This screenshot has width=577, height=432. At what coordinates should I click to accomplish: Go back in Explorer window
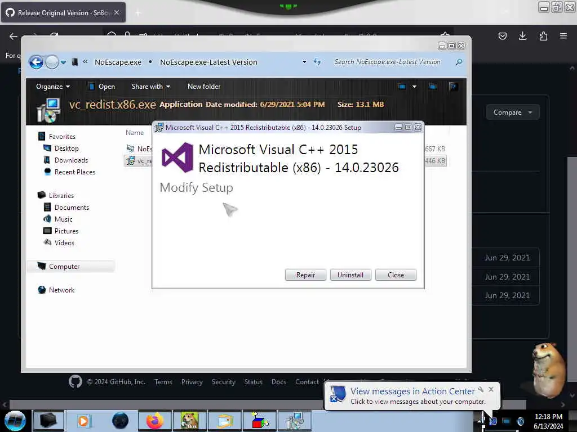click(36, 62)
